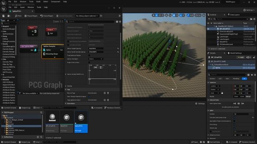The height and width of the screenshot is (144, 257).
Task: Click the Browse to asset icon in PCG toolbar
Action: click(x=9, y=16)
